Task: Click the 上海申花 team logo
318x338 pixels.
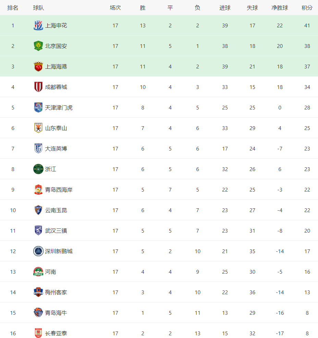Action: pyautogui.click(x=38, y=25)
